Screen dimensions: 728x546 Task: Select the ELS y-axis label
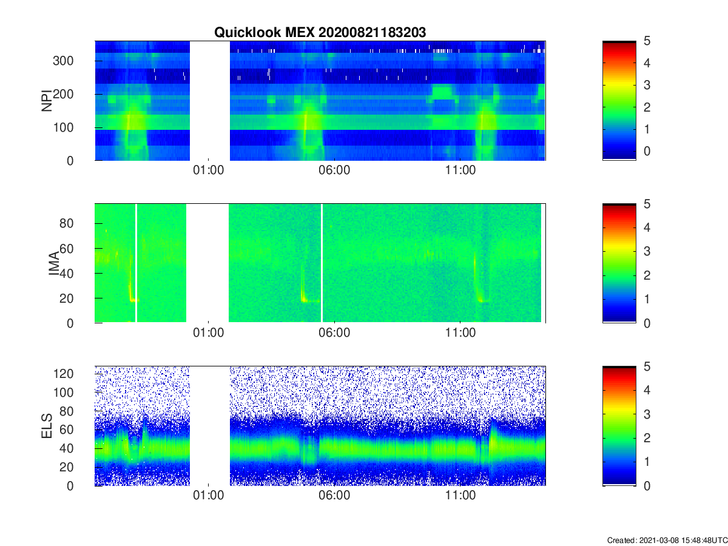(x=46, y=426)
